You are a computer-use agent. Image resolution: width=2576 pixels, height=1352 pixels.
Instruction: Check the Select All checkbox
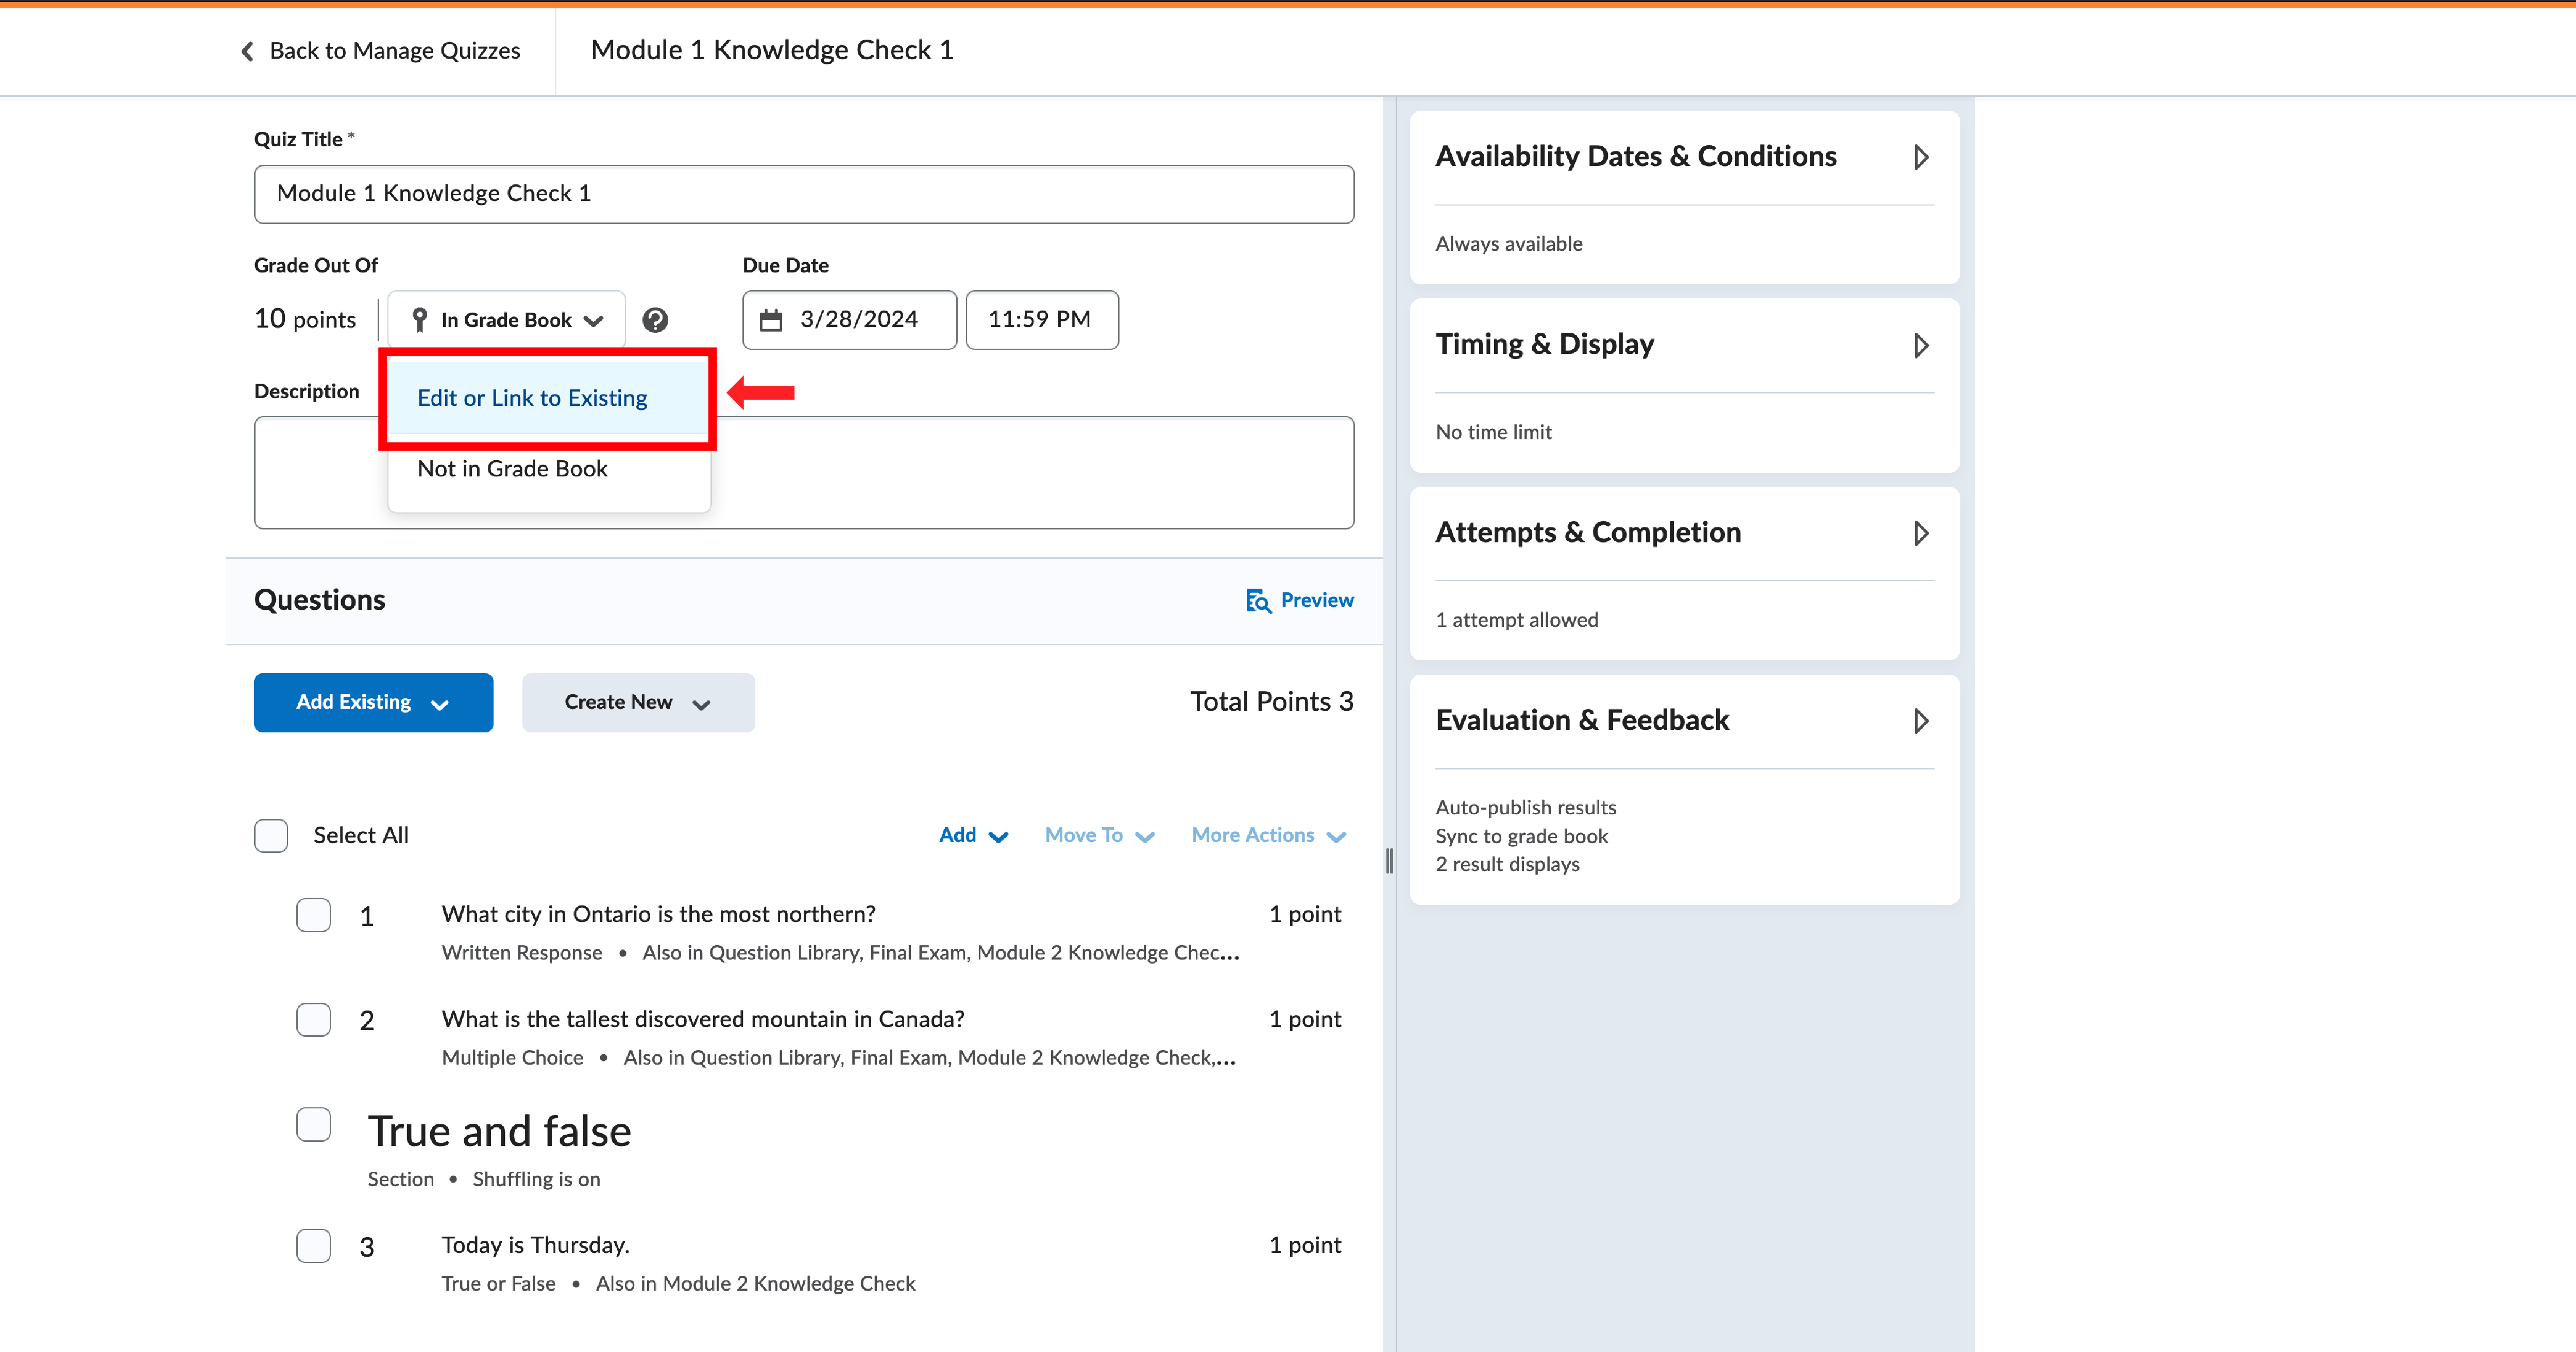click(x=271, y=835)
